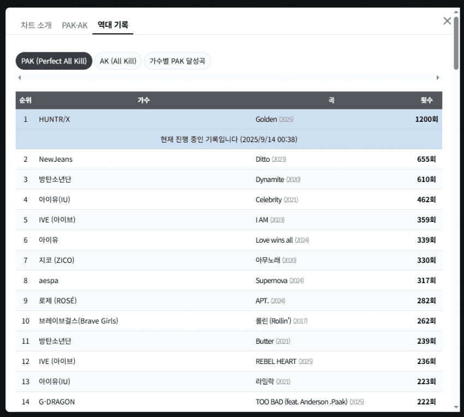This screenshot has height=417, width=464.
Task: Click the song Ditto (2023)
Action: [x=271, y=160]
